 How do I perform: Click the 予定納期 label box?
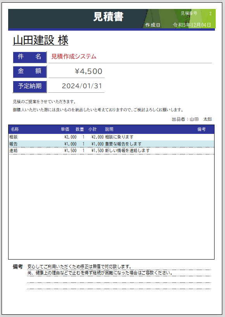pyautogui.click(x=30, y=87)
